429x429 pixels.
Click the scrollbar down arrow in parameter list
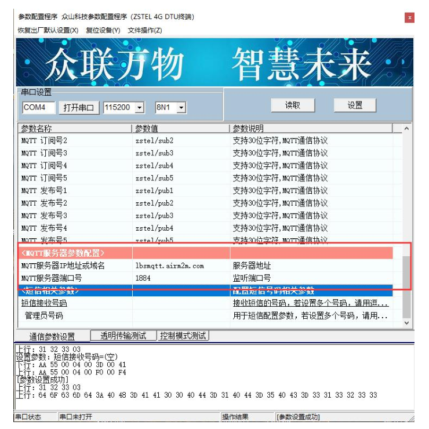406,323
